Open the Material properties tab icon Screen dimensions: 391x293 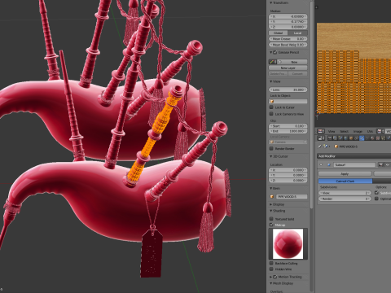point(372,138)
